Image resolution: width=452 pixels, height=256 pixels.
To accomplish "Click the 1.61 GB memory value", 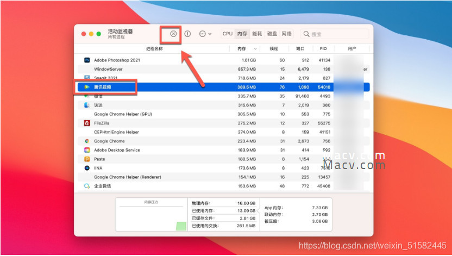I will 249,60.
